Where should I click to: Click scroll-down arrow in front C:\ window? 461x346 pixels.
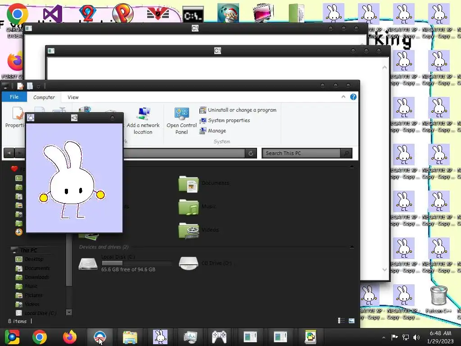click(384, 269)
